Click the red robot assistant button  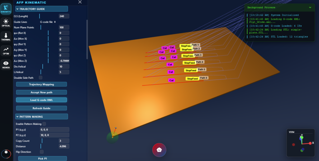159,150
